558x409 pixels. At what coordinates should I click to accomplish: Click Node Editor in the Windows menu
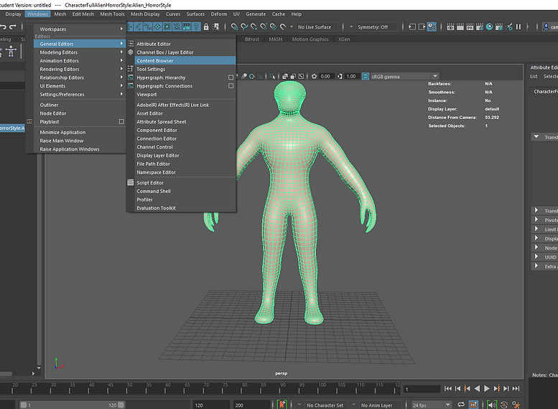[80, 113]
